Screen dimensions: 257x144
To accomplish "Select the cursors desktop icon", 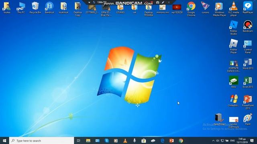I will 205,8.
